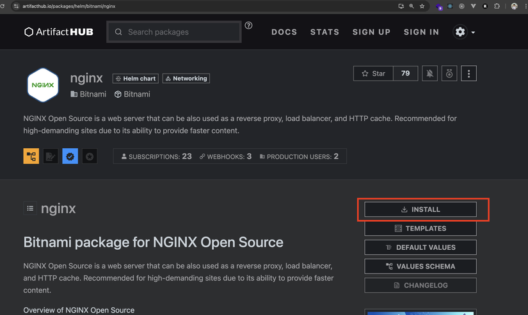Click PRODUCTION USERS: 2 stat

tap(299, 157)
